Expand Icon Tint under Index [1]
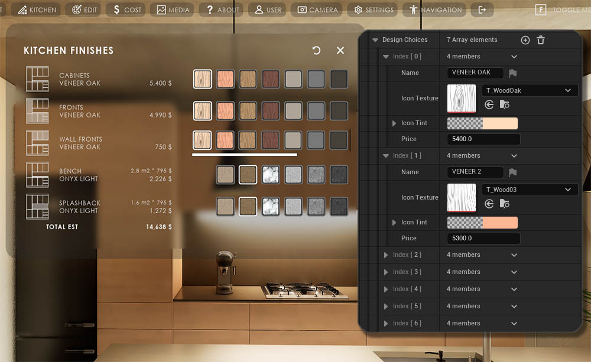The width and height of the screenshot is (591, 362). pos(394,223)
